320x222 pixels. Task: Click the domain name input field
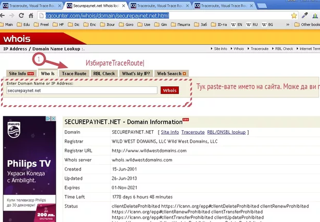82,91
